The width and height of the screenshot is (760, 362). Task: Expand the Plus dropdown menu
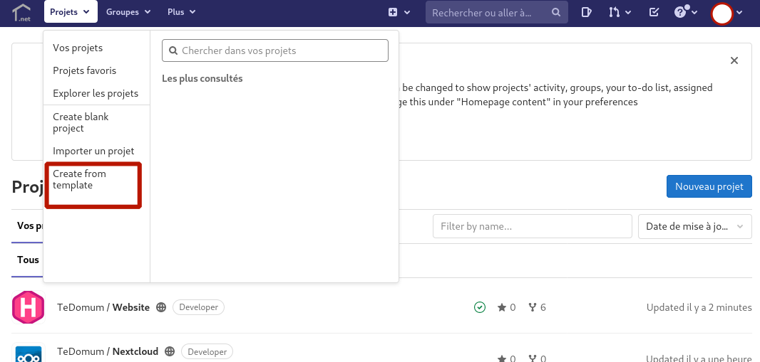tap(181, 12)
